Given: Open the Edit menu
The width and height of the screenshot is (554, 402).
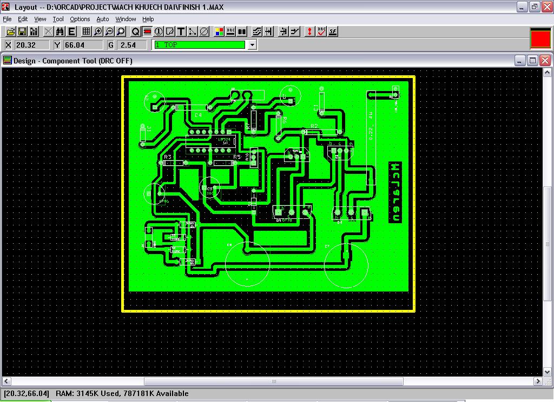Looking at the screenshot, I should (23, 19).
